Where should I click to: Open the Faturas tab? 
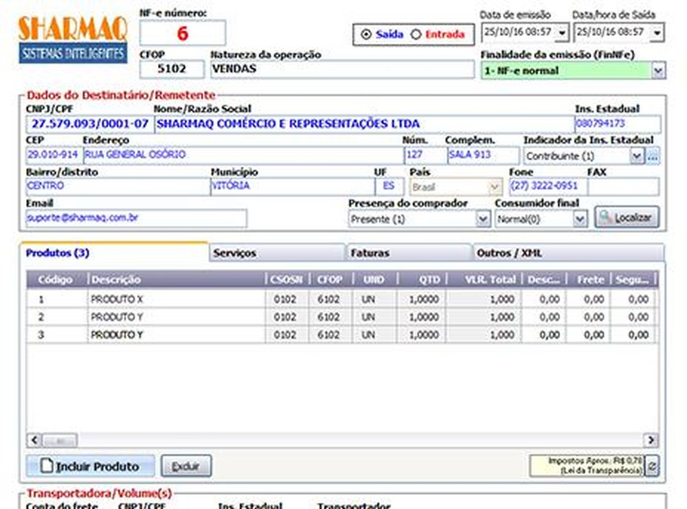point(408,253)
